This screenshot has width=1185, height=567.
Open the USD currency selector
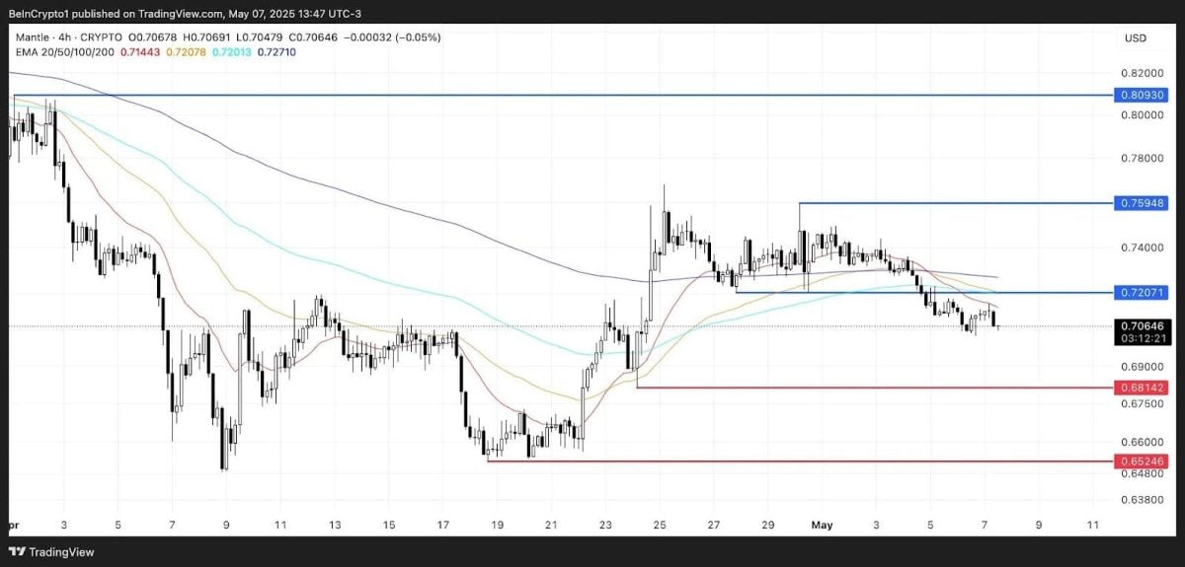[x=1134, y=38]
